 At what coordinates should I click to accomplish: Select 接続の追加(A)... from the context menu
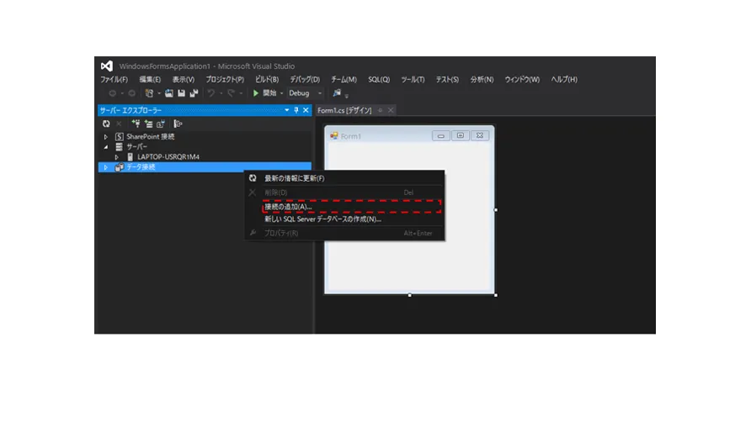[x=288, y=206]
